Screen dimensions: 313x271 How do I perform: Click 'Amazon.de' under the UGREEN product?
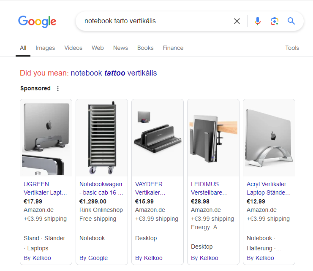(x=38, y=210)
